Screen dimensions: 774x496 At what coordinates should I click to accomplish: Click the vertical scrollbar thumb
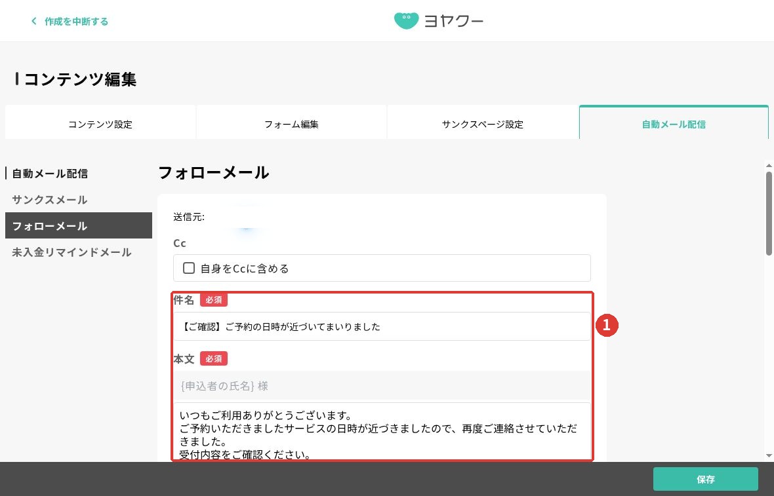(x=769, y=213)
